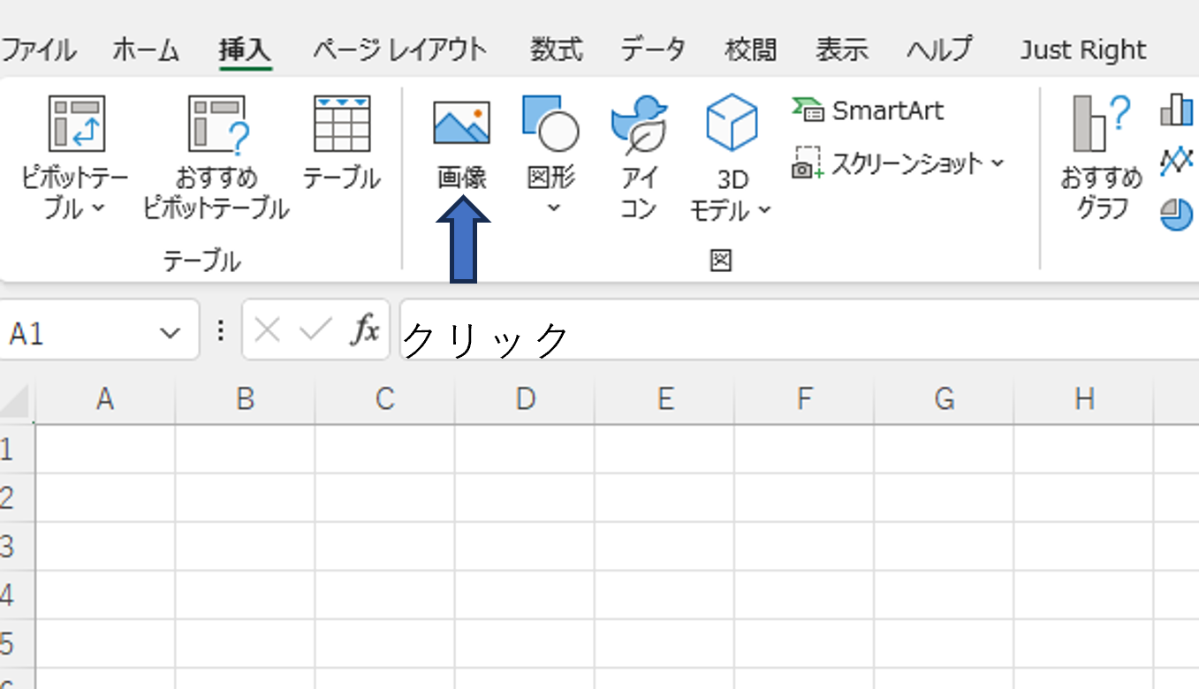Expand the PivotTable dropdown arrow
This screenshot has height=689, width=1199.
pos(98,209)
